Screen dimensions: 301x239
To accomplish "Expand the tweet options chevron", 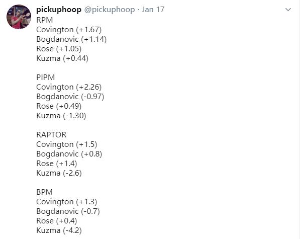I will pos(288,10).
